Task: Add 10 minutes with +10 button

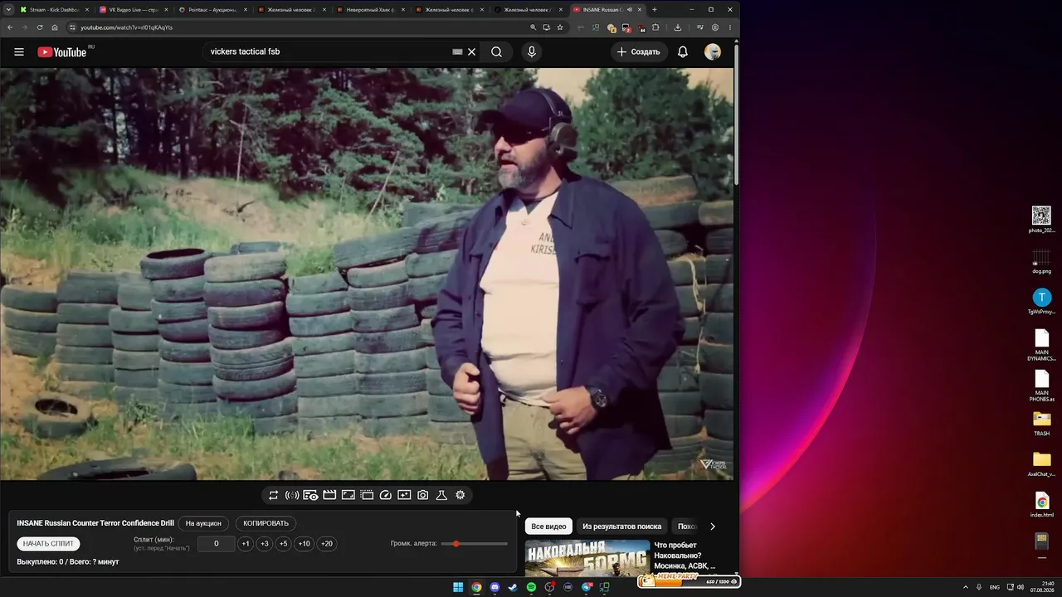Action: coord(304,544)
